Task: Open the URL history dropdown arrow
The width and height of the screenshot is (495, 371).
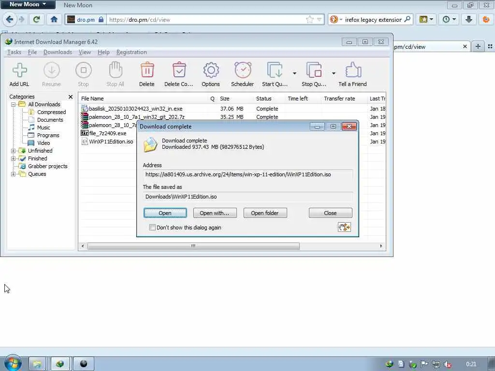Action: point(319,19)
